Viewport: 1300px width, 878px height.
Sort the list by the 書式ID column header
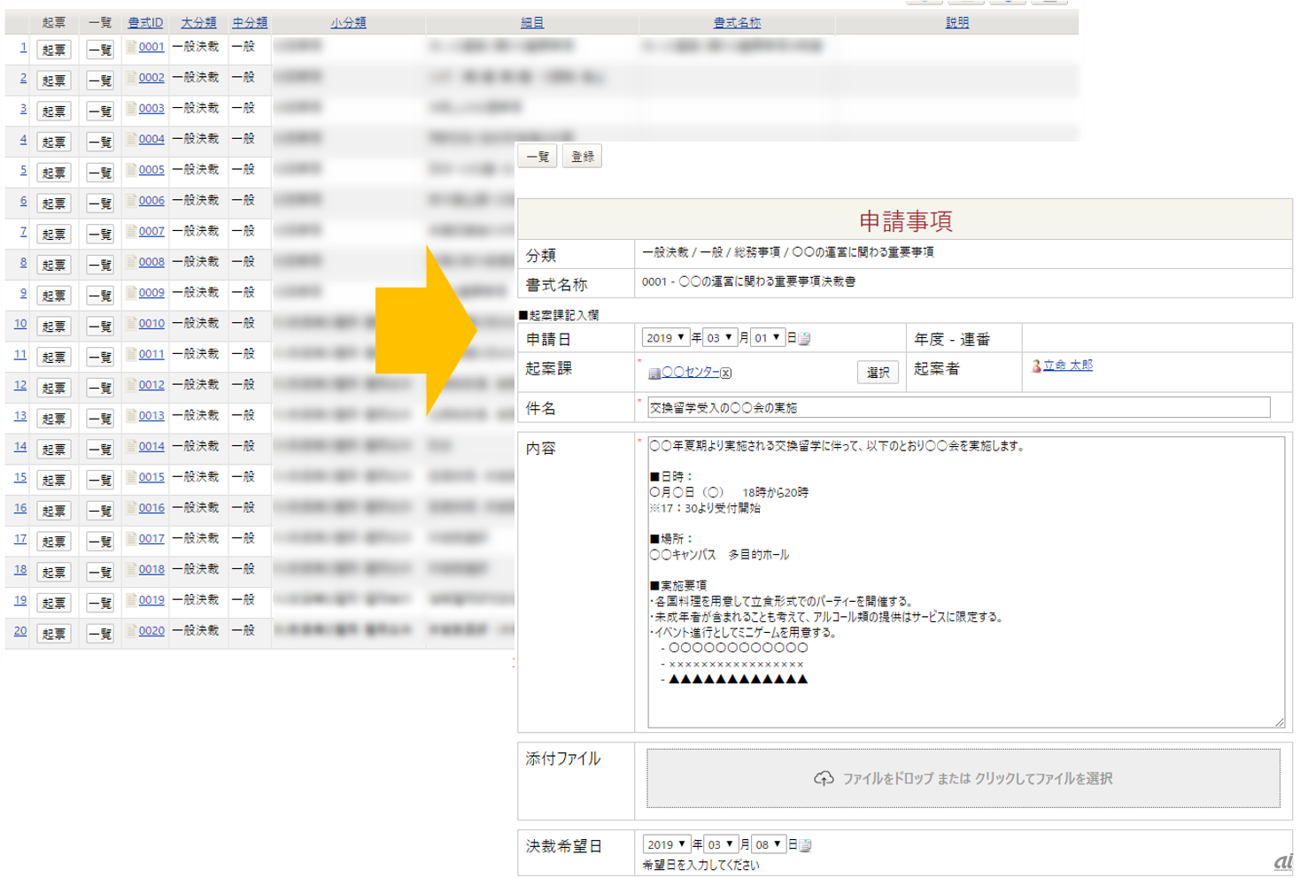pos(145,22)
